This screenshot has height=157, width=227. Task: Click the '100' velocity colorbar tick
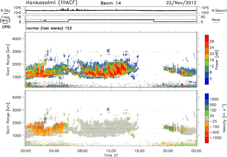pos(213,110)
